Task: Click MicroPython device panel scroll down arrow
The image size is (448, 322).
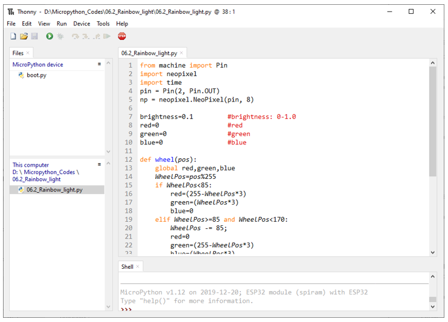Action: [108, 152]
